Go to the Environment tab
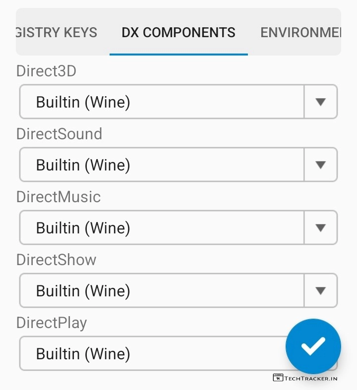Screen dimensions: 357x390 click(300, 33)
